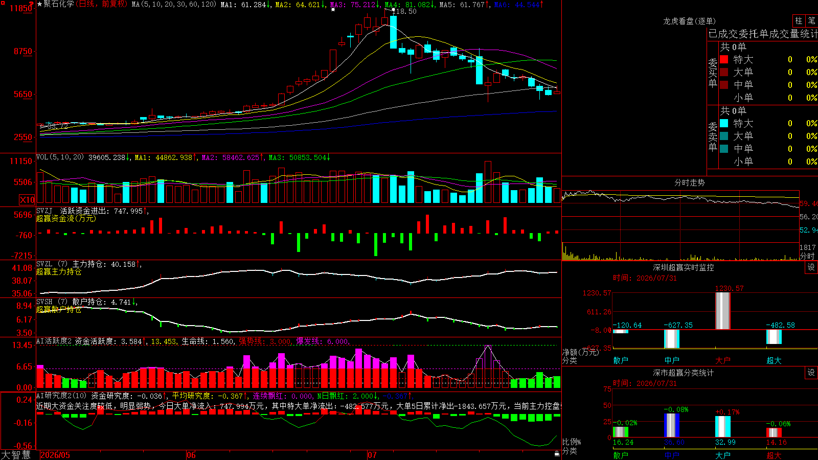Click the 2026/05 date marker
818x460 pixels.
[x=55, y=455]
